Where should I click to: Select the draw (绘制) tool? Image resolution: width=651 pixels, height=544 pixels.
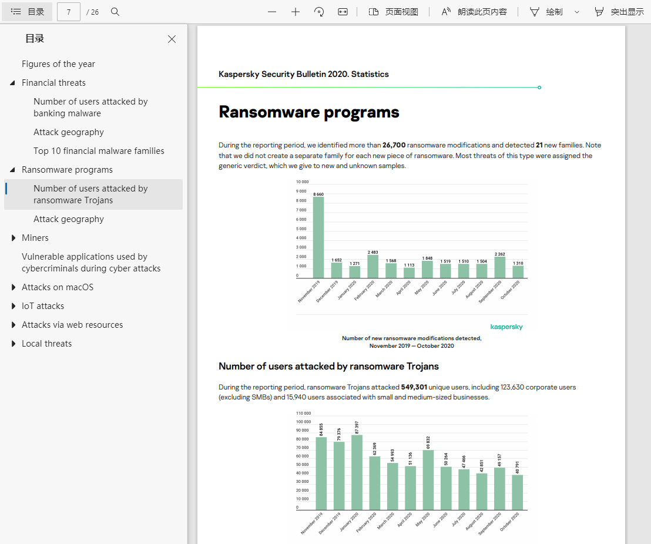pyautogui.click(x=546, y=12)
